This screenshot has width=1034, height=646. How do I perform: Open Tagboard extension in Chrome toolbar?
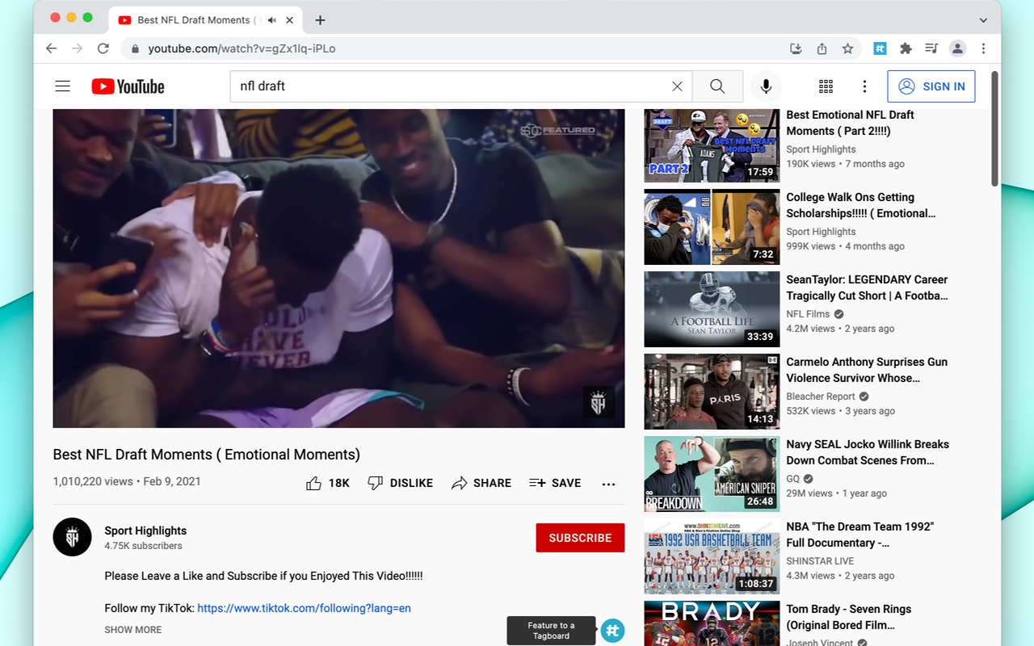pos(880,48)
